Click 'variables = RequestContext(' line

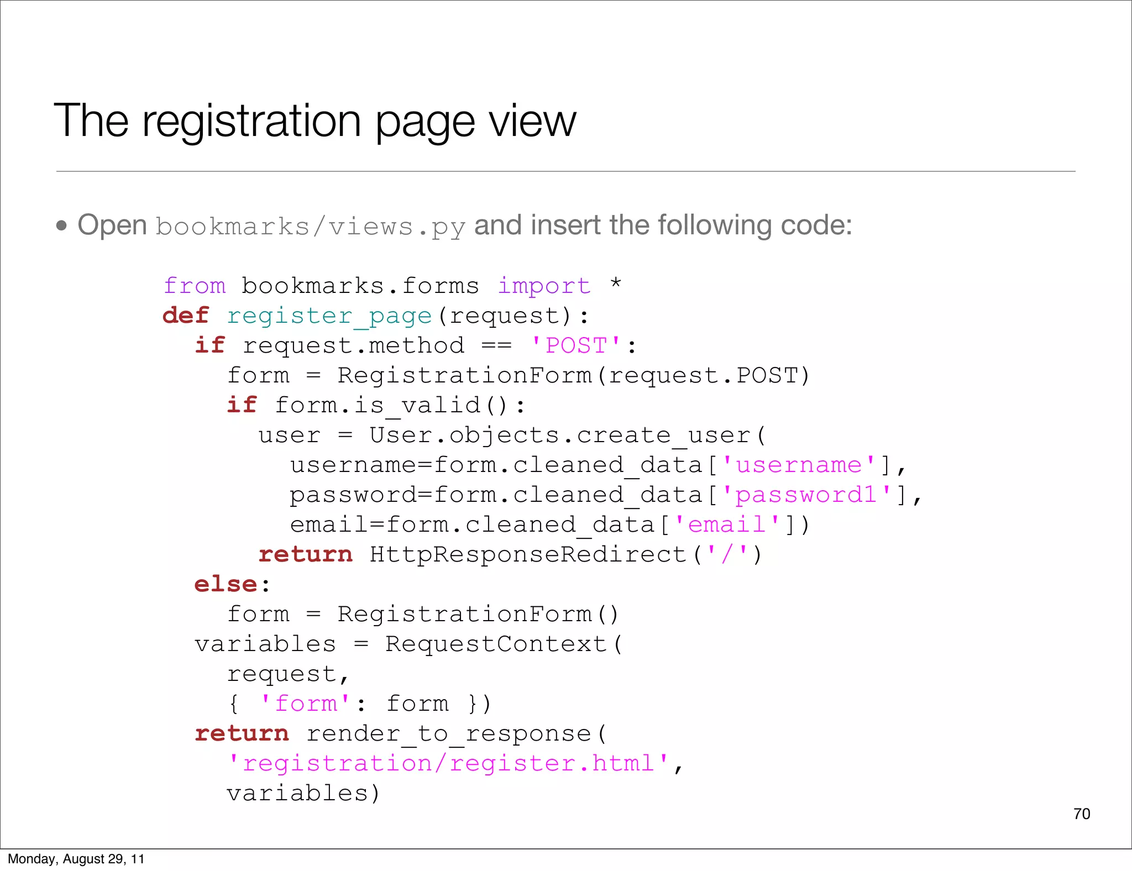click(409, 644)
